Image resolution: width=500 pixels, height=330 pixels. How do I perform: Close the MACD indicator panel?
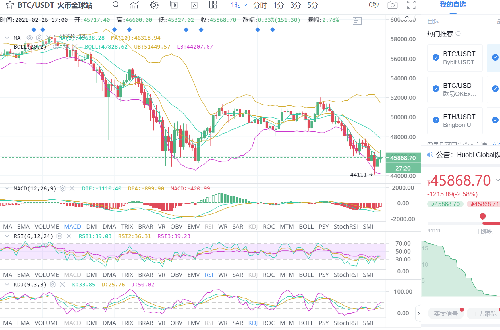(x=72, y=188)
